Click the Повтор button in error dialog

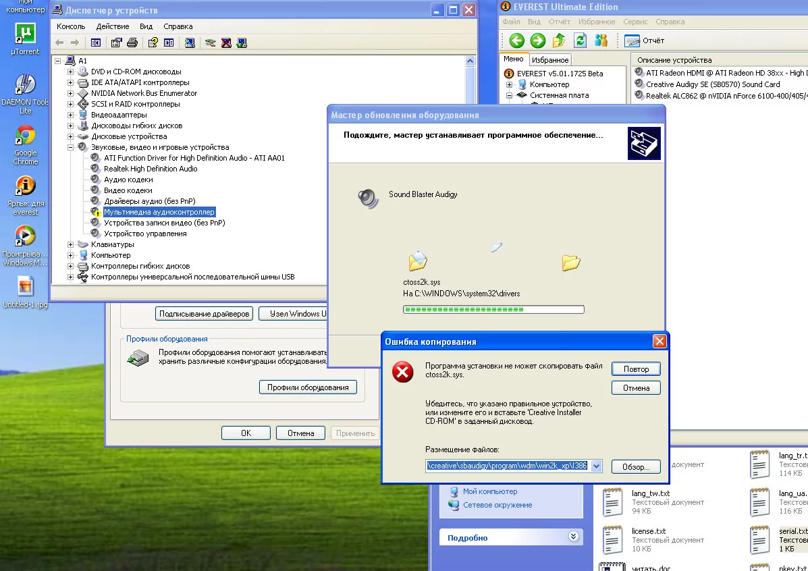pyautogui.click(x=635, y=369)
